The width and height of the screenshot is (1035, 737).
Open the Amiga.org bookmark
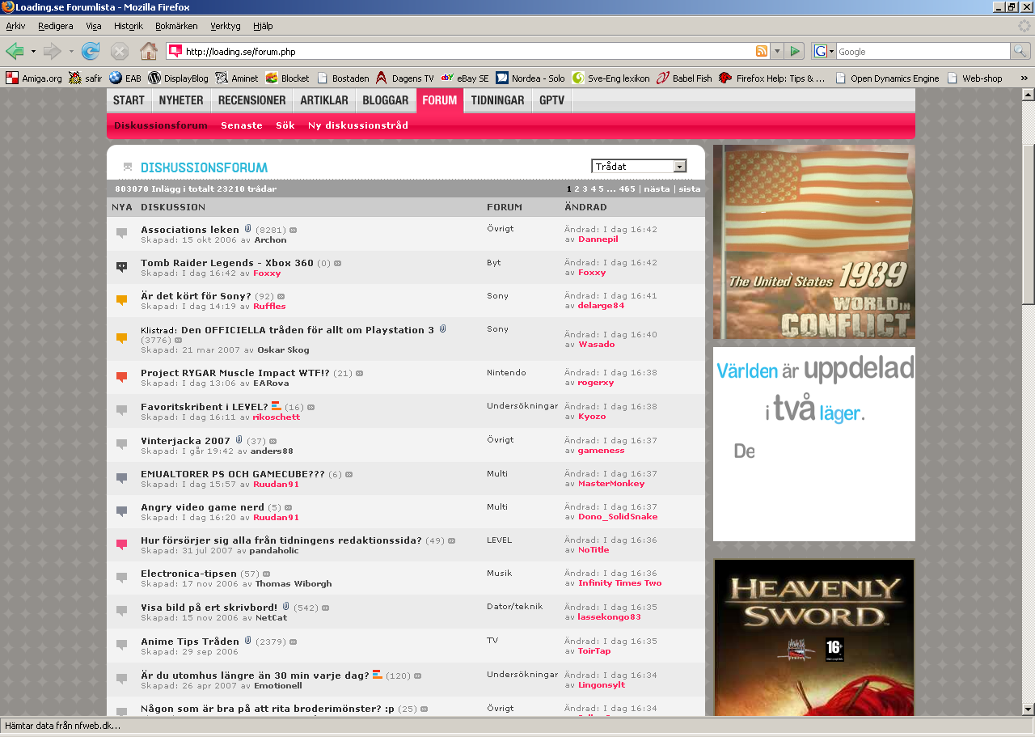(34, 78)
